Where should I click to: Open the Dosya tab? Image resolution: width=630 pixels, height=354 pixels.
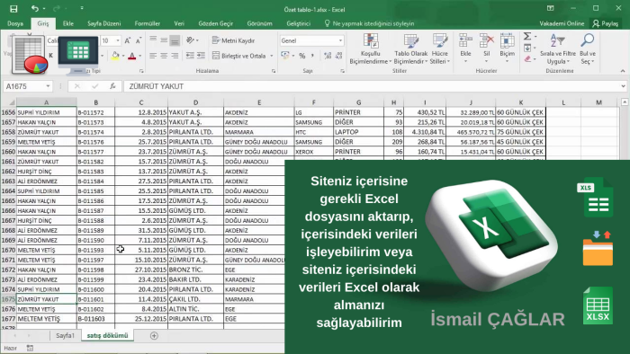coord(15,23)
